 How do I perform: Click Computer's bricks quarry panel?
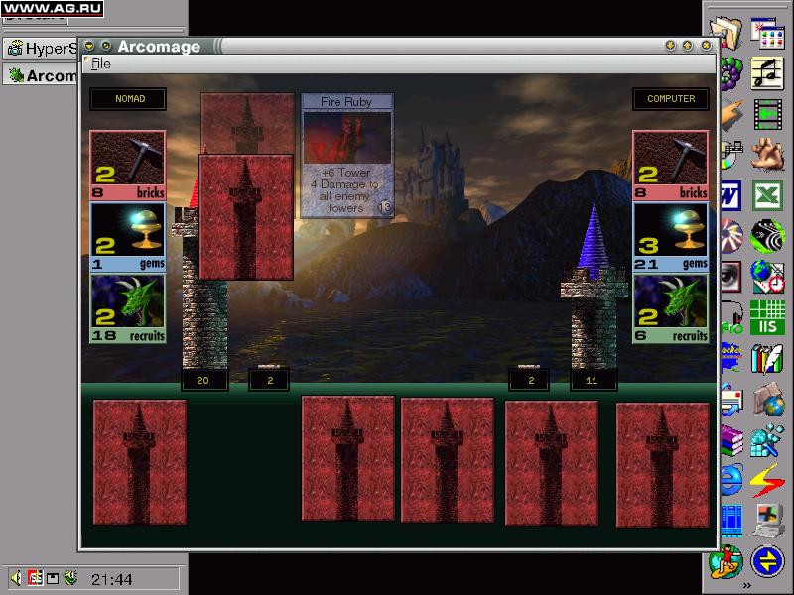[x=671, y=166]
